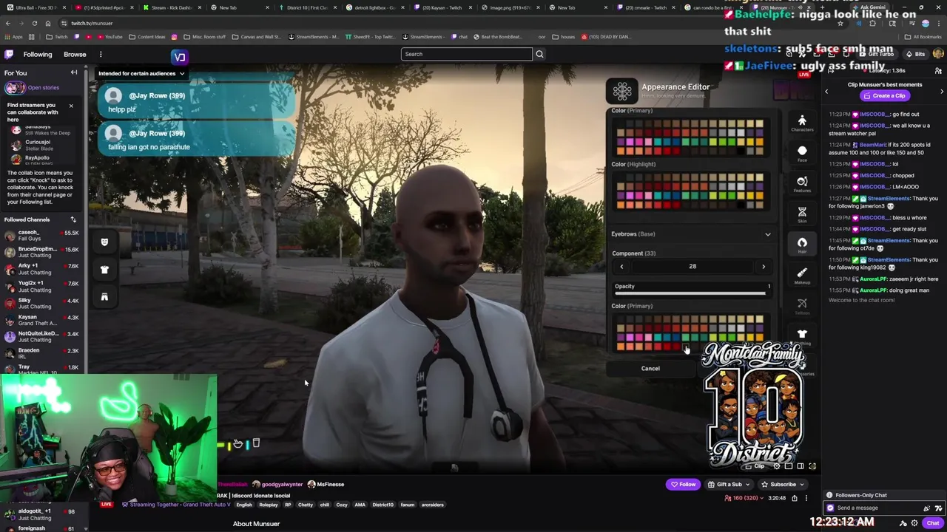Open Characters section in Appearance Editor
The width and height of the screenshot is (947, 532).
pos(802,123)
